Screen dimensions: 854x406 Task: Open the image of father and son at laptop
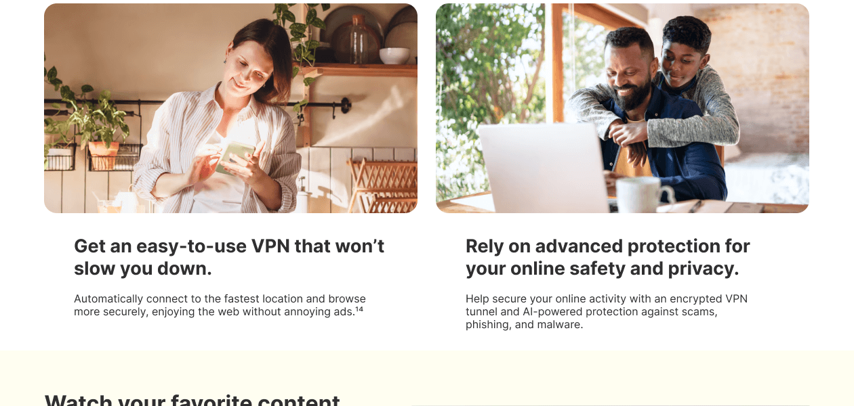pyautogui.click(x=622, y=108)
